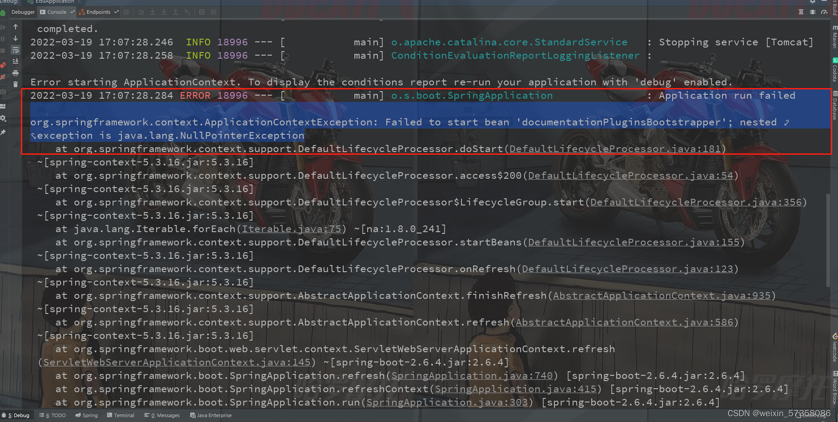
Task: Pause the running program
Action: click(x=4, y=38)
